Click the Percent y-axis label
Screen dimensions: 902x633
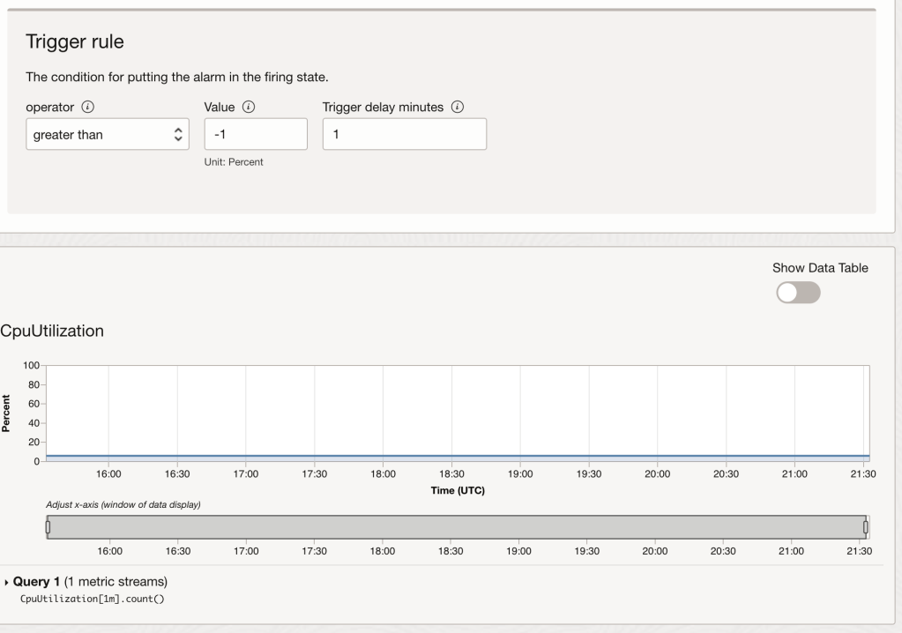coord(7,413)
